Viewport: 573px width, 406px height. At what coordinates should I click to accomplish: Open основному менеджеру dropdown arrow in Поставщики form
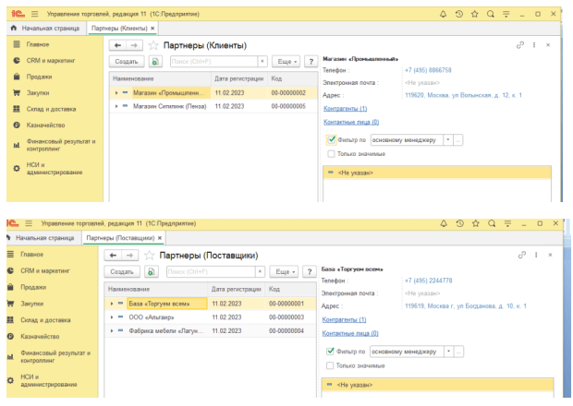point(448,352)
